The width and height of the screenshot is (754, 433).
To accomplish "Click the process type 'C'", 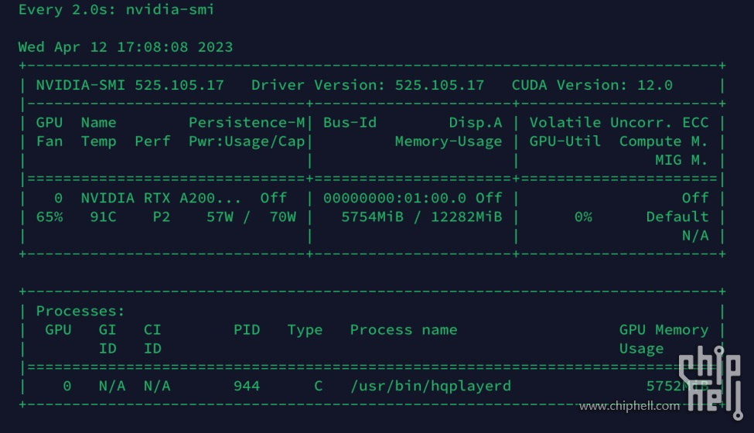I will click(x=319, y=386).
